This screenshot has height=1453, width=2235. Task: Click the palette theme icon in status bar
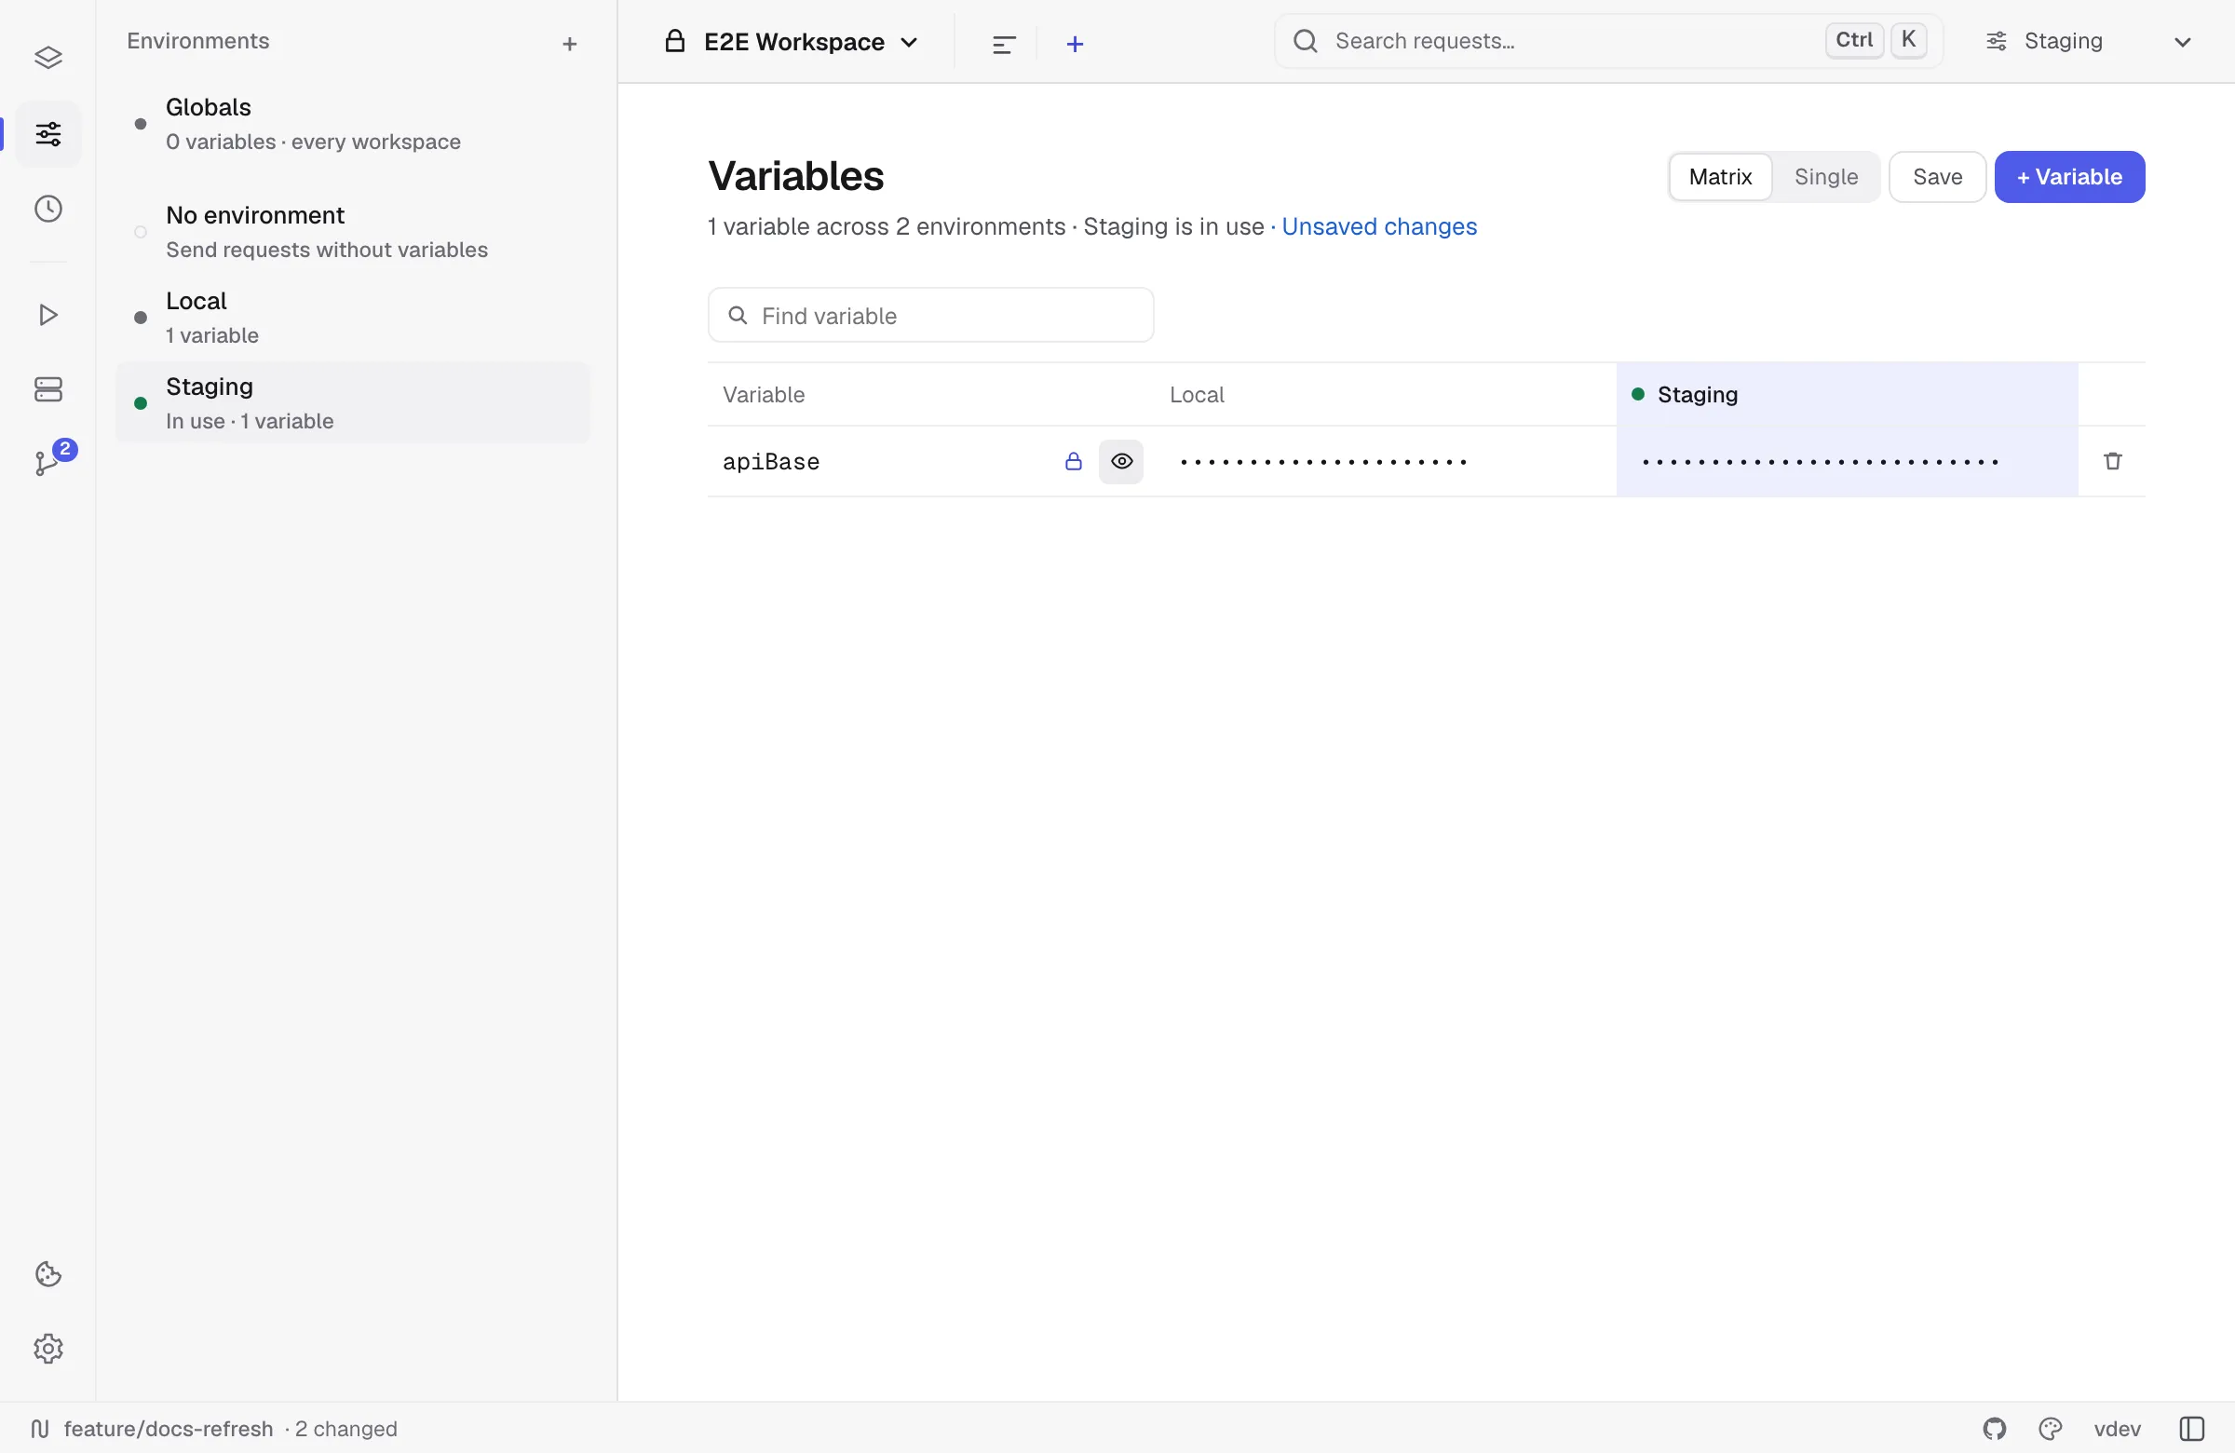coord(2050,1429)
